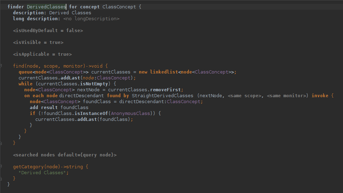Click the finder name DerivedClasses

click(x=46, y=7)
